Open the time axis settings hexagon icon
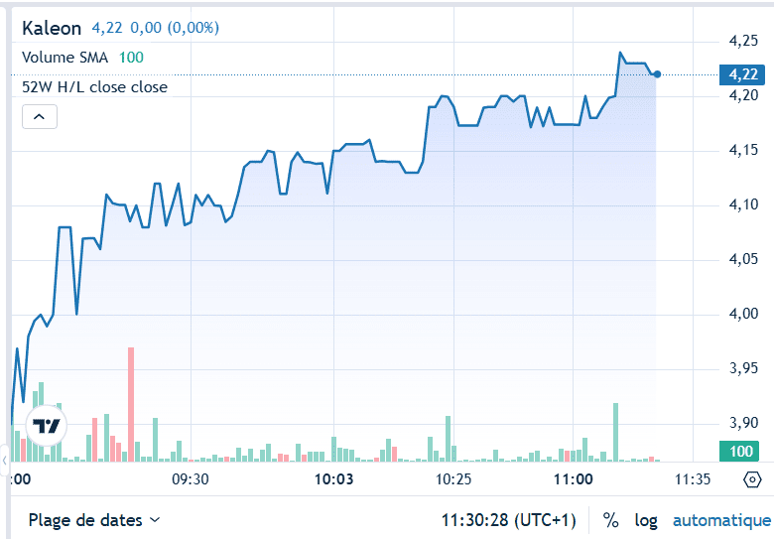Viewport: 774px width, 539px height. tap(752, 479)
